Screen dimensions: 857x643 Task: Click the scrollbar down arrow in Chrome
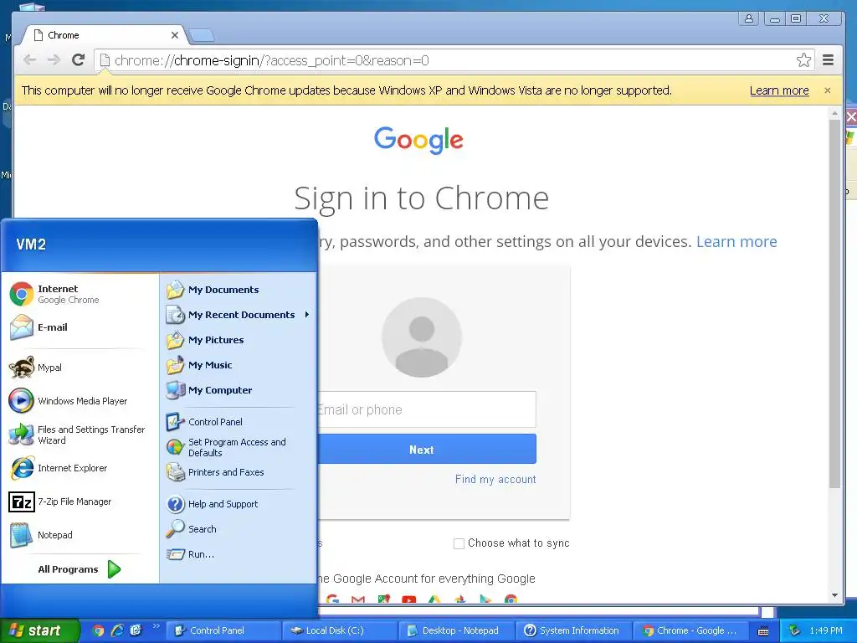(x=834, y=595)
